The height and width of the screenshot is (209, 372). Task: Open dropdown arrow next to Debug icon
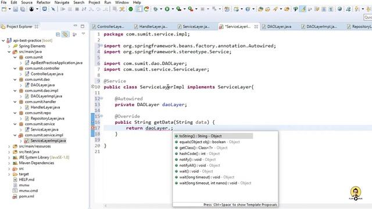(x=161, y=9)
